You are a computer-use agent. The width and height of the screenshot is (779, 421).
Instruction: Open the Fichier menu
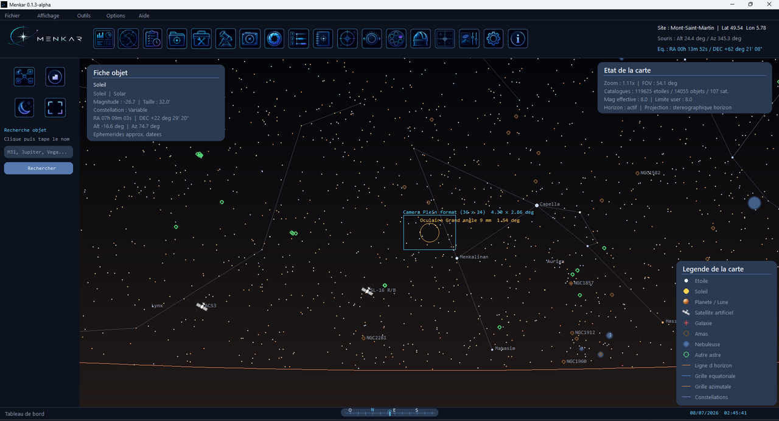pyautogui.click(x=12, y=15)
